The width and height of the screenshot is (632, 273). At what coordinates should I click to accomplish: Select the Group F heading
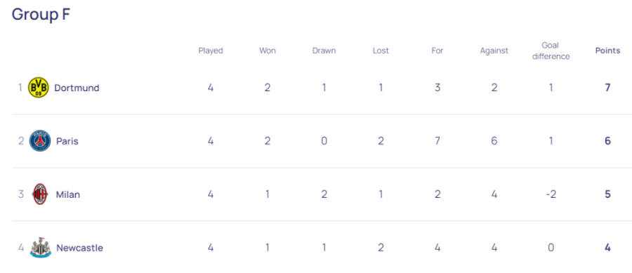(x=41, y=15)
